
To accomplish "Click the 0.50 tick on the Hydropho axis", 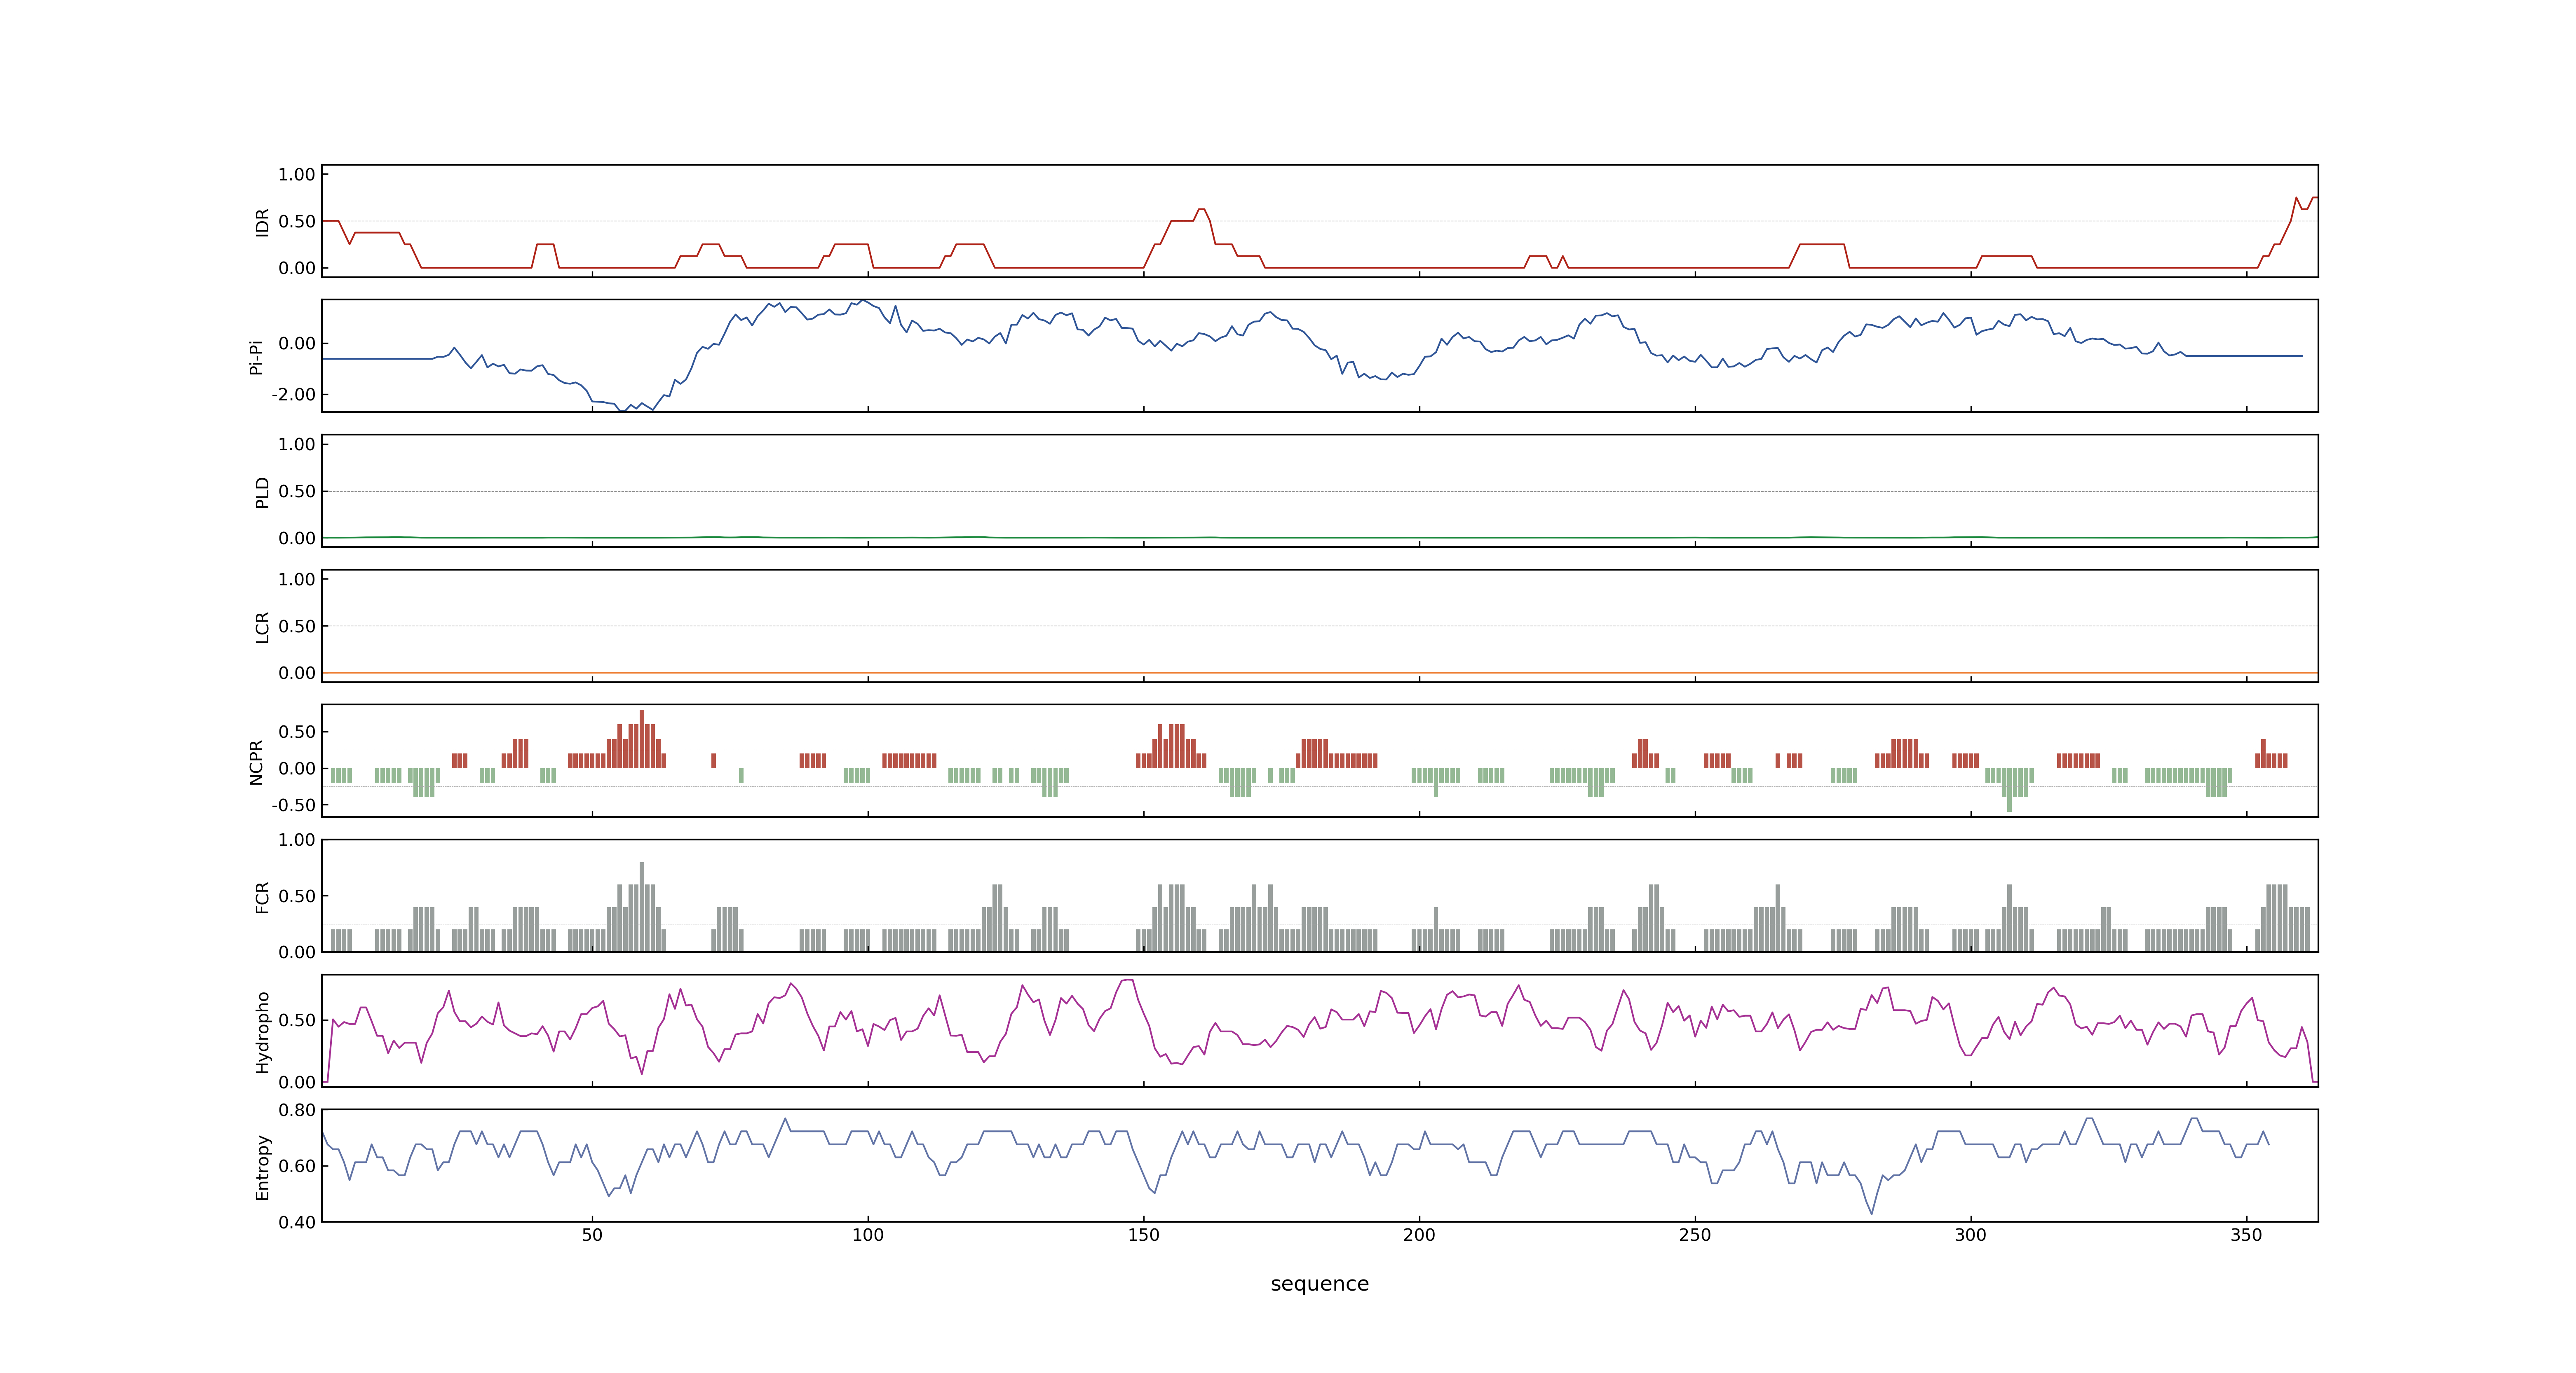I will point(297,1020).
